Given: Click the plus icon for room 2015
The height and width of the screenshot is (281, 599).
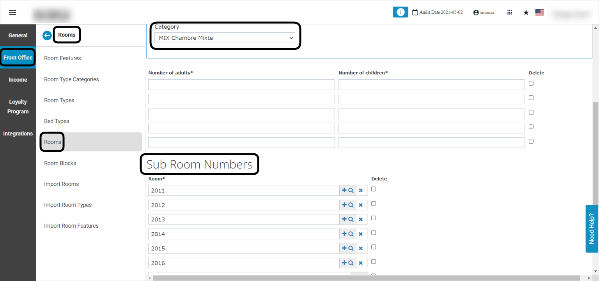Looking at the screenshot, I should tap(344, 248).
